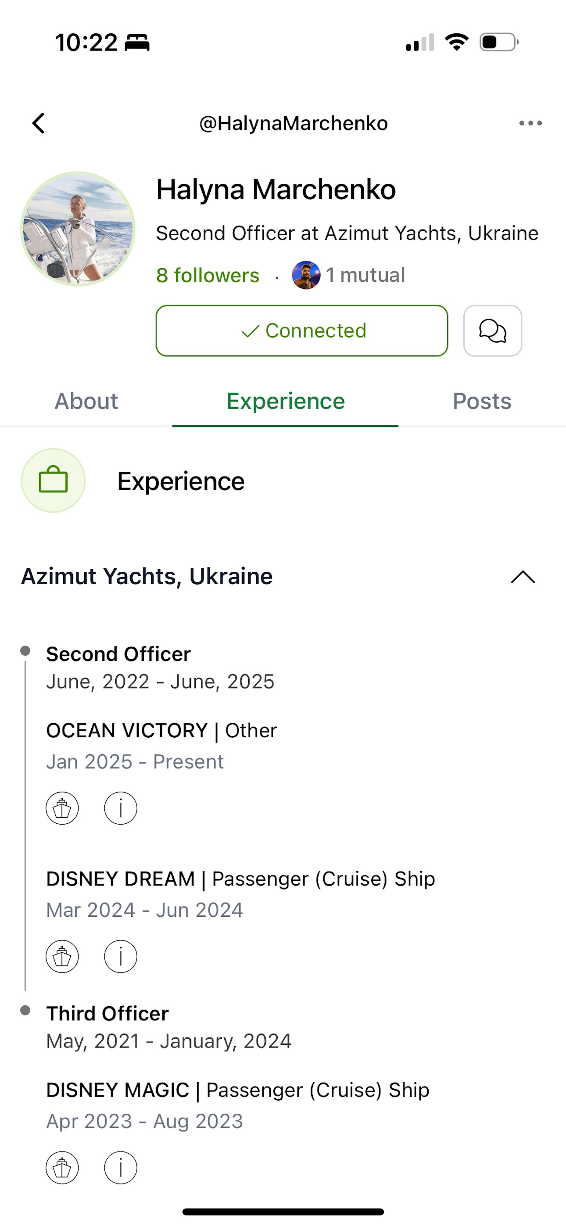
Task: Tap the info icon under DISNEY MAGIC
Action: pos(121,1167)
